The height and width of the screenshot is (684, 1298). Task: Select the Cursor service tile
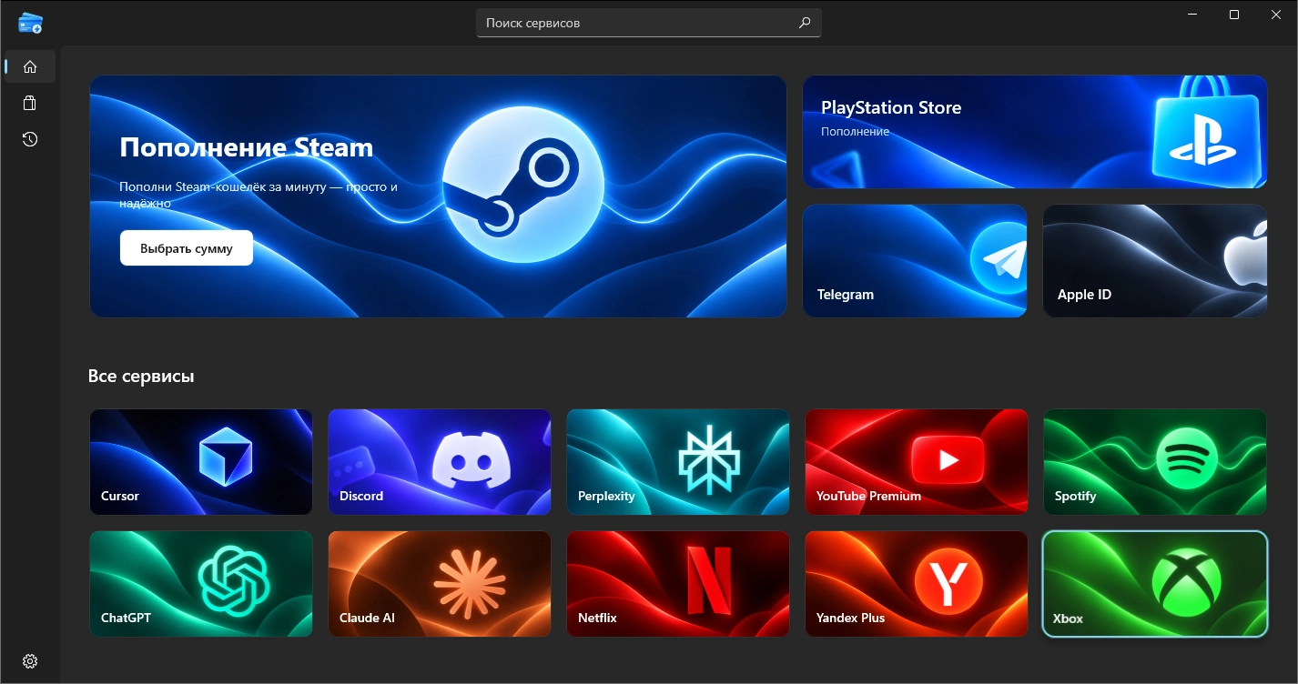[201, 462]
